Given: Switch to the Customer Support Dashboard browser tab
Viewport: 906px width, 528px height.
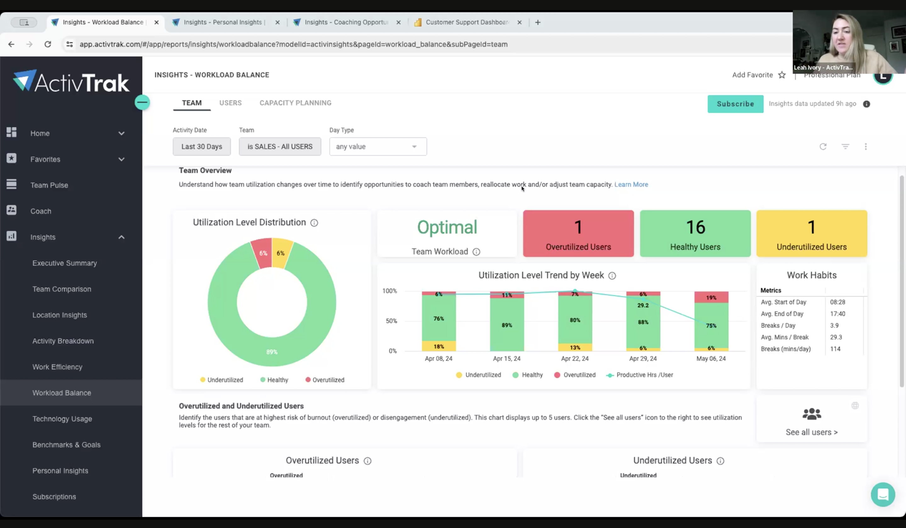Looking at the screenshot, I should tap(468, 22).
